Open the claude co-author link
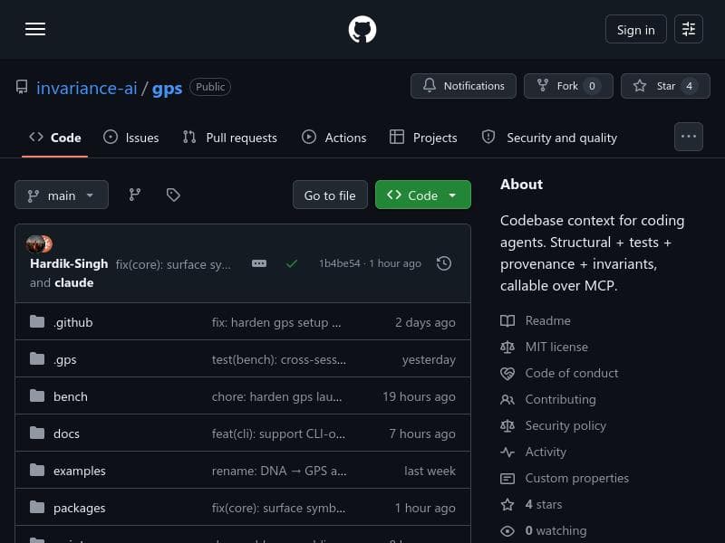Screen dimensions: 725x543 [x=74, y=282]
